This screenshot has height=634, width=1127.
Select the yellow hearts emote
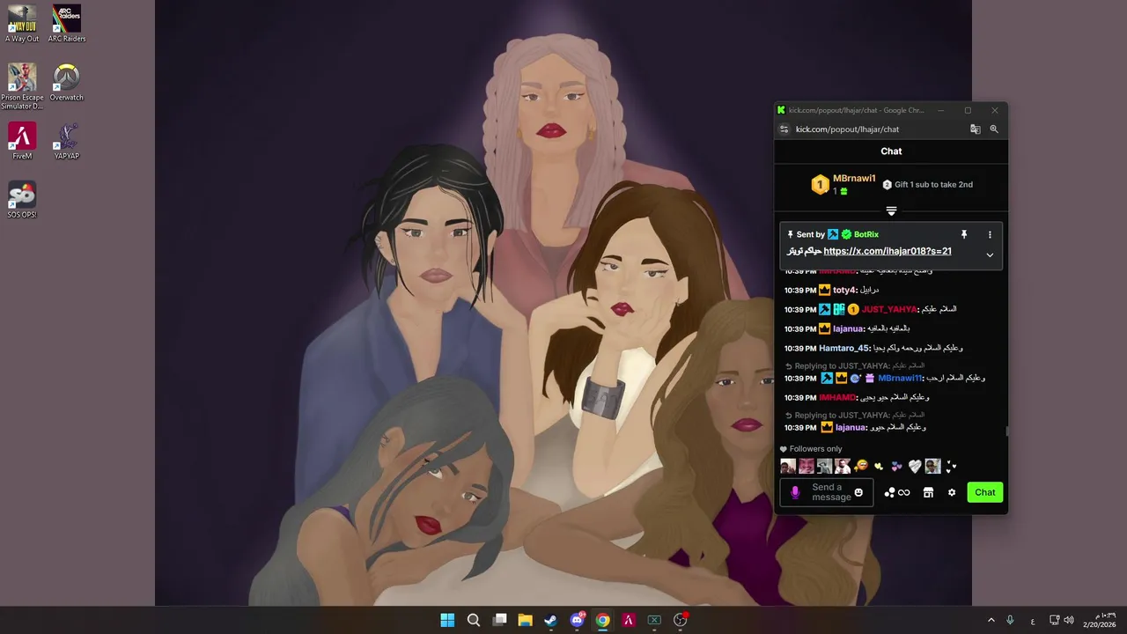click(879, 467)
